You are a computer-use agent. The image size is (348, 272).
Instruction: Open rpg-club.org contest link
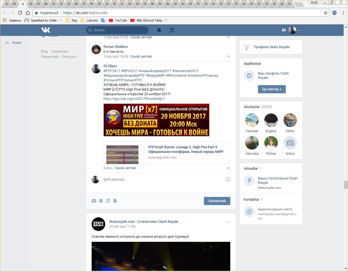tap(134, 99)
